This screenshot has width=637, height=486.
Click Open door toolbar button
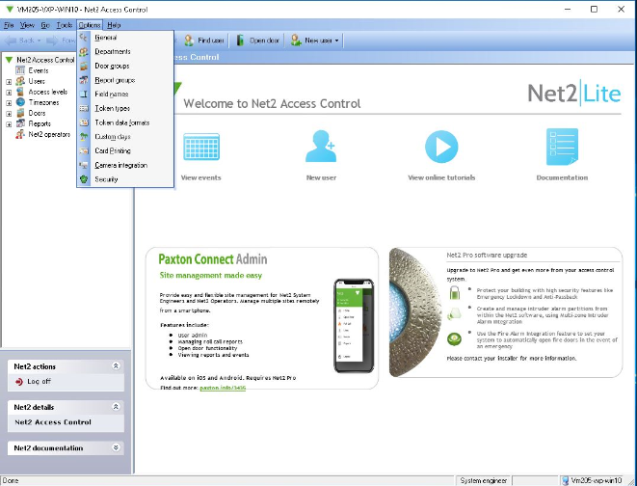(258, 40)
